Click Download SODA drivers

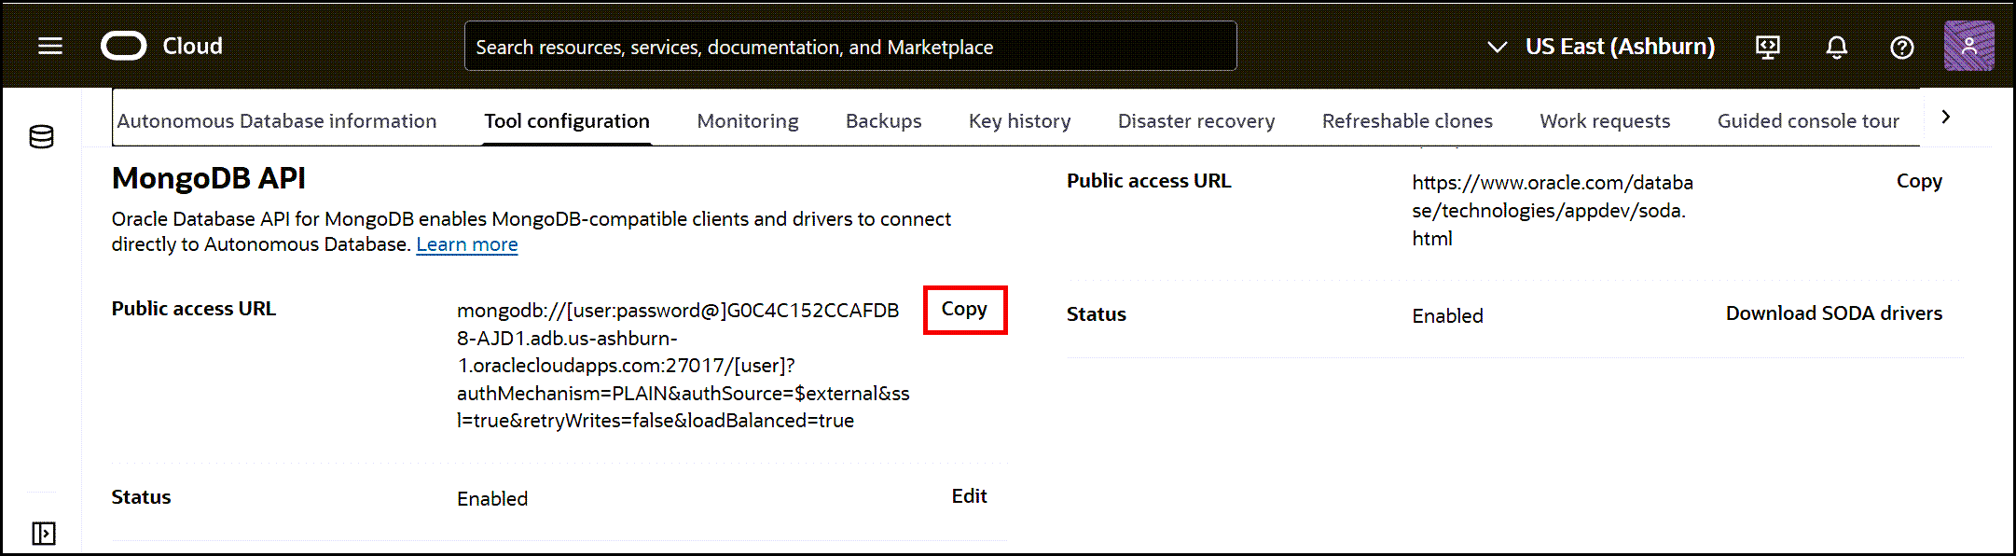1834,313
